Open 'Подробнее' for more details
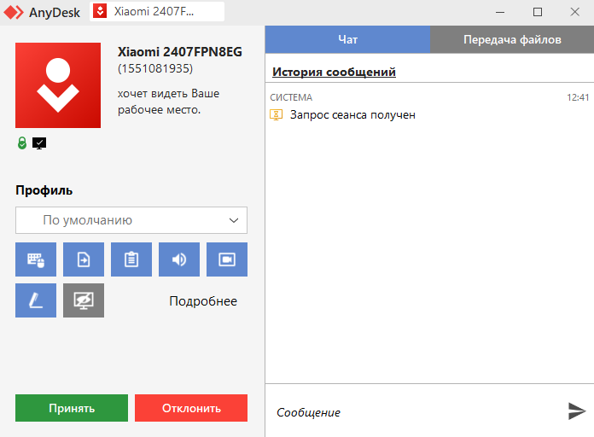Image resolution: width=594 pixels, height=437 pixels. click(203, 301)
